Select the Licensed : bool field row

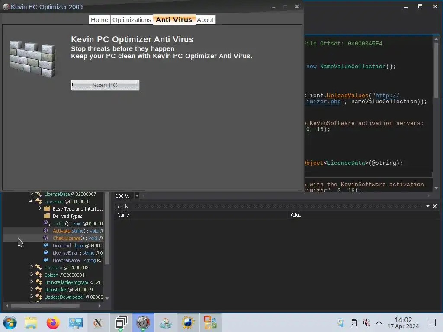click(54, 246)
